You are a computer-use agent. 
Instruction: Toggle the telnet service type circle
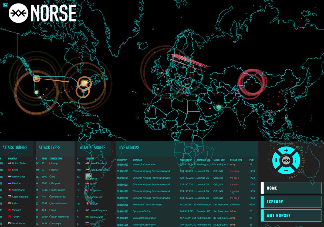pyautogui.click(x=50, y=170)
